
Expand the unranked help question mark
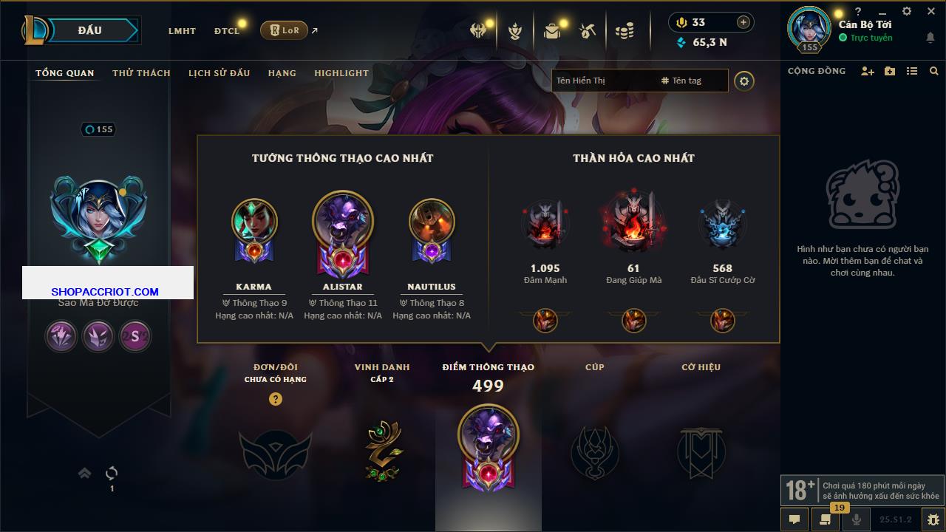coord(276,399)
